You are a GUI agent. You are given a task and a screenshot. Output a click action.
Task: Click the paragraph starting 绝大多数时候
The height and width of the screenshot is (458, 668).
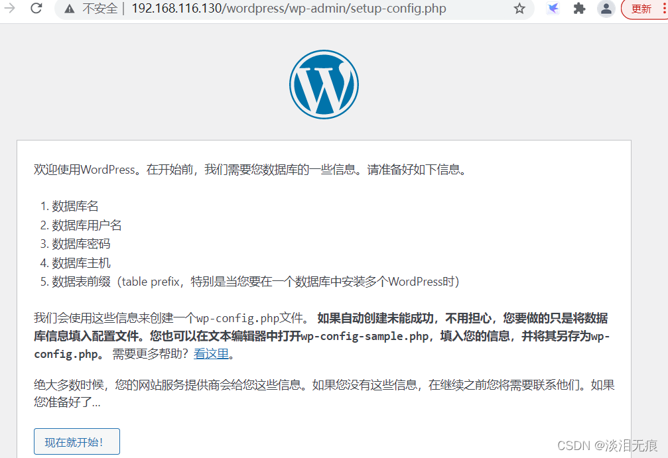coord(324,393)
